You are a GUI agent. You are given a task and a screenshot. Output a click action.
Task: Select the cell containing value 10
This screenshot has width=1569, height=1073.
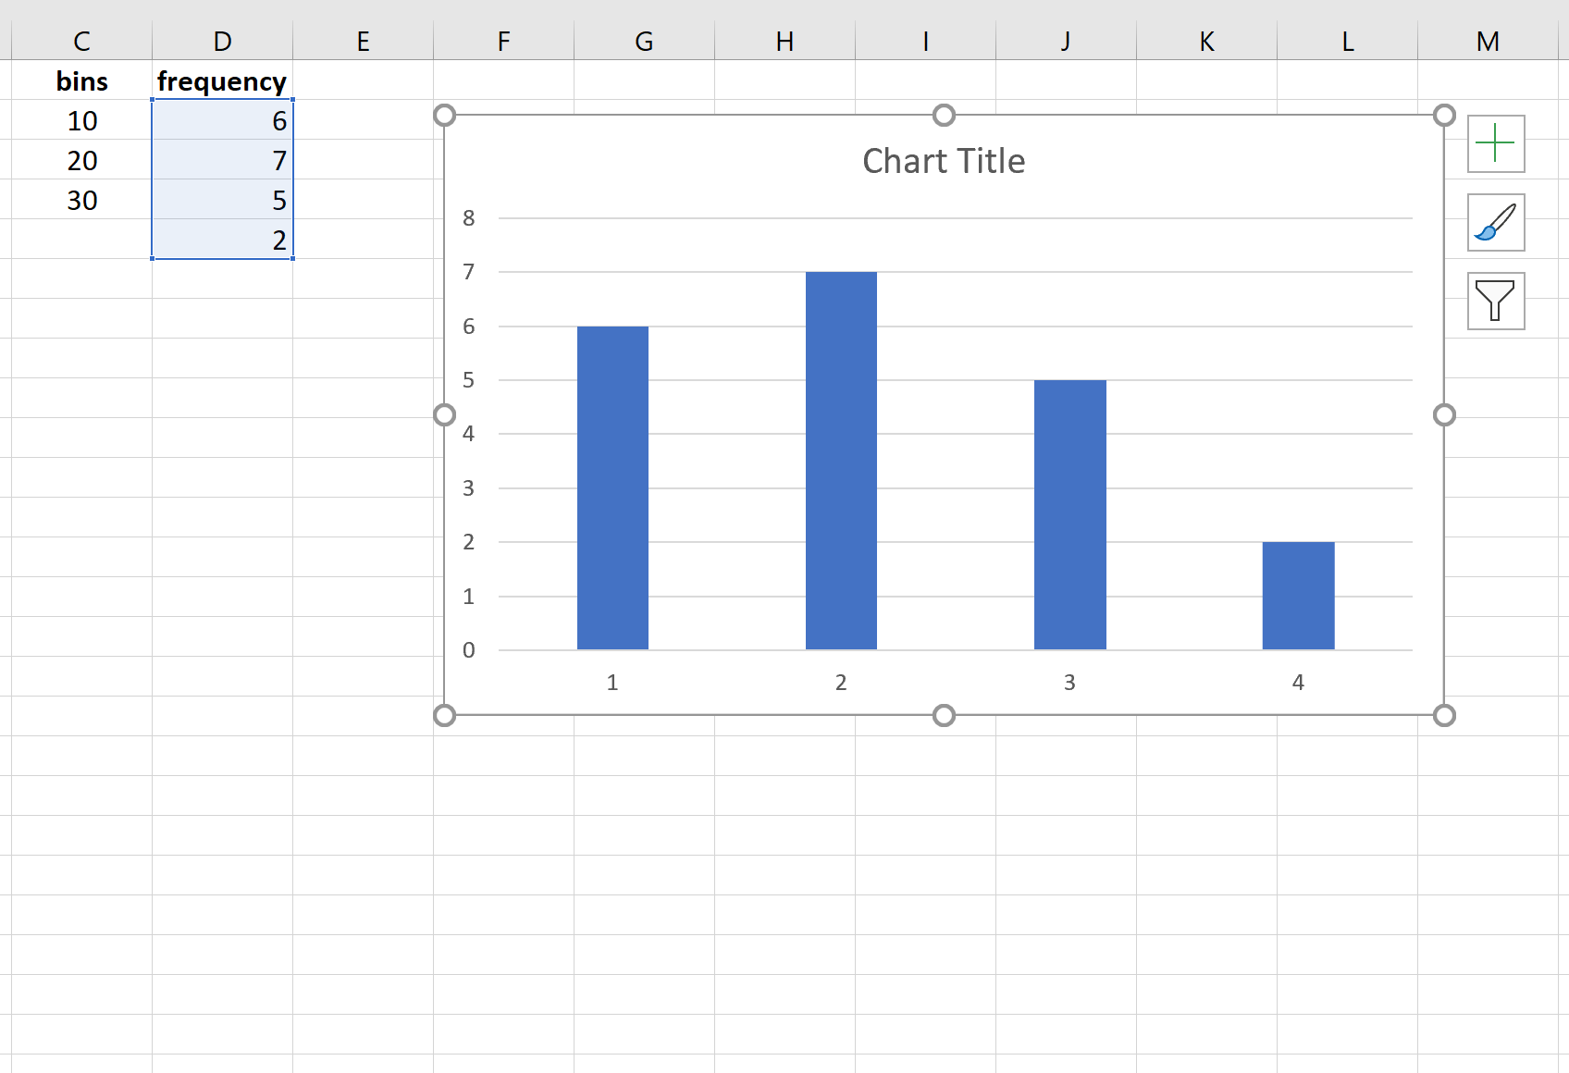coord(81,120)
